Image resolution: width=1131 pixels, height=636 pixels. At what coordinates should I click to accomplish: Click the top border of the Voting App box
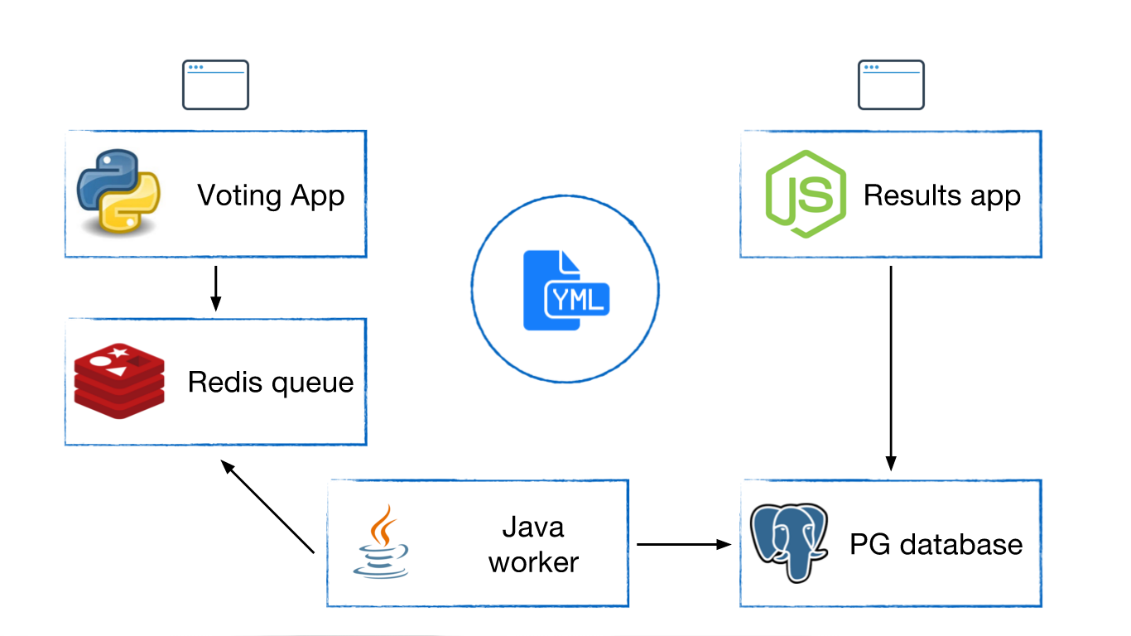pyautogui.click(x=215, y=131)
